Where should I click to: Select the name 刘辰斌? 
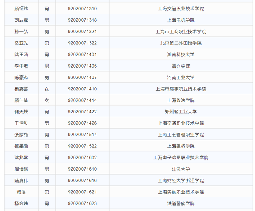click(x=21, y=20)
